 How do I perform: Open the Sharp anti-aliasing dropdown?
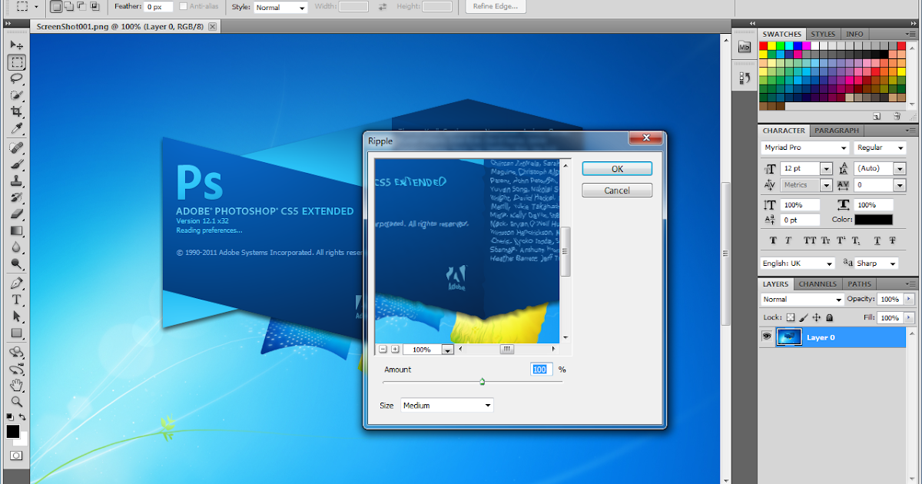(876, 263)
